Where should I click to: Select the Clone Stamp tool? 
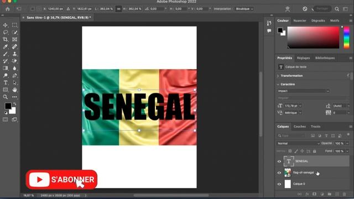15,54
